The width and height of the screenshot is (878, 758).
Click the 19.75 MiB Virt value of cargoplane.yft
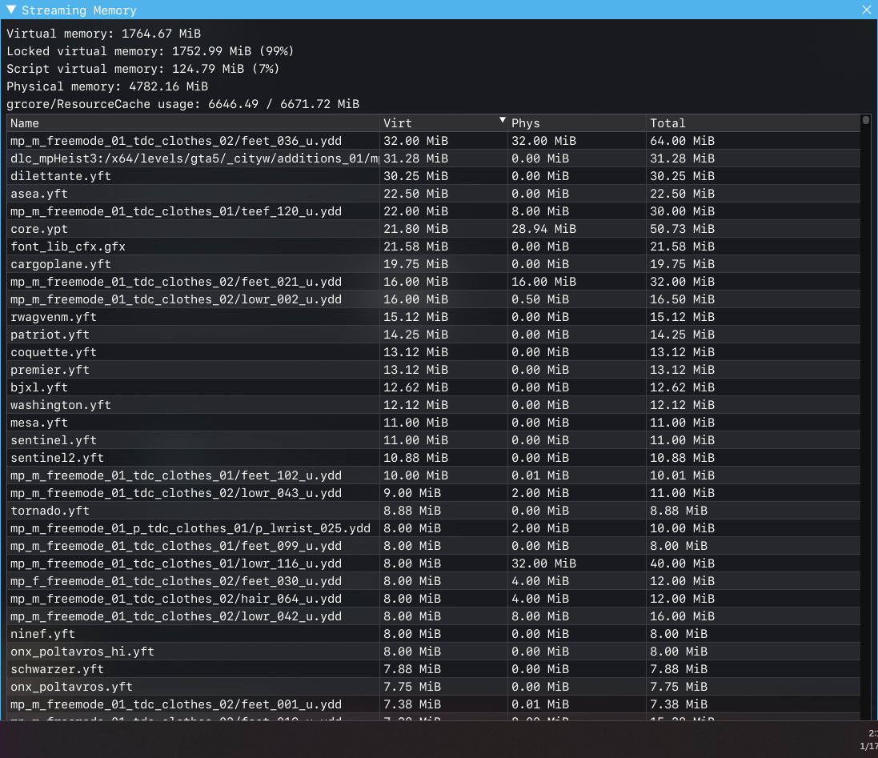(415, 264)
